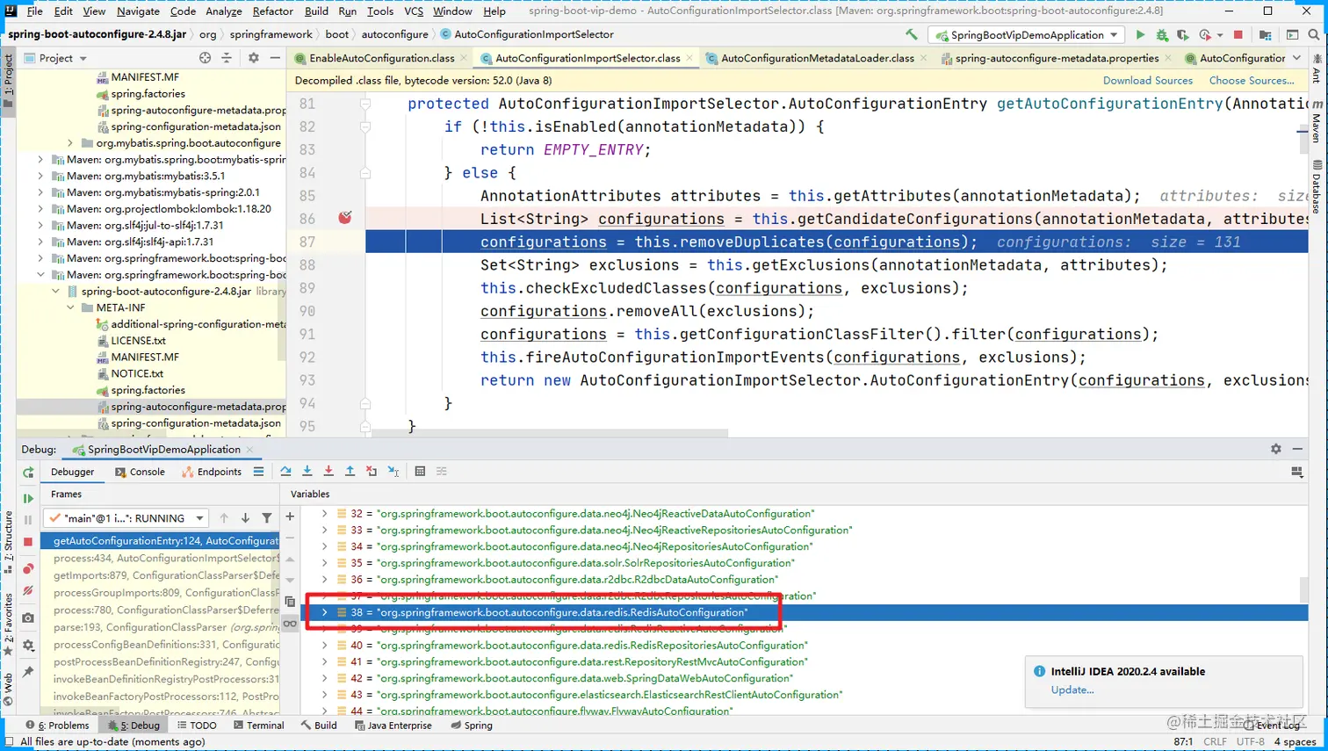
Task: Expand variable 38 RedisAutoConfiguration
Action: click(324, 612)
